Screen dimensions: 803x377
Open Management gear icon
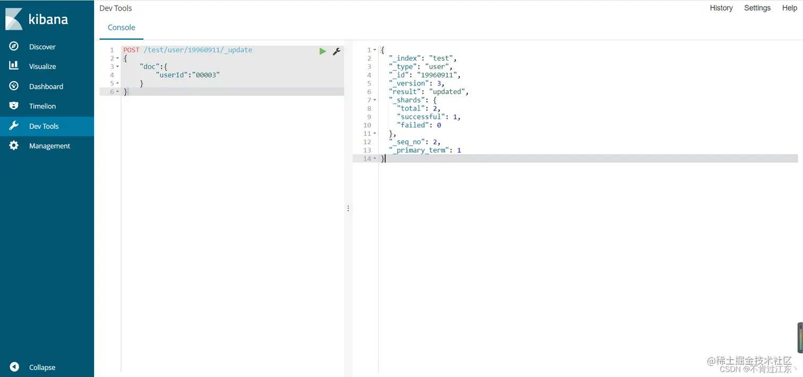pos(14,145)
